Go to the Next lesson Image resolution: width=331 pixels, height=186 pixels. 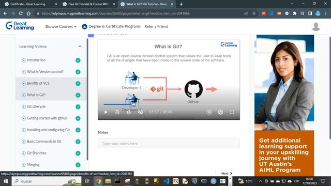point(227,173)
